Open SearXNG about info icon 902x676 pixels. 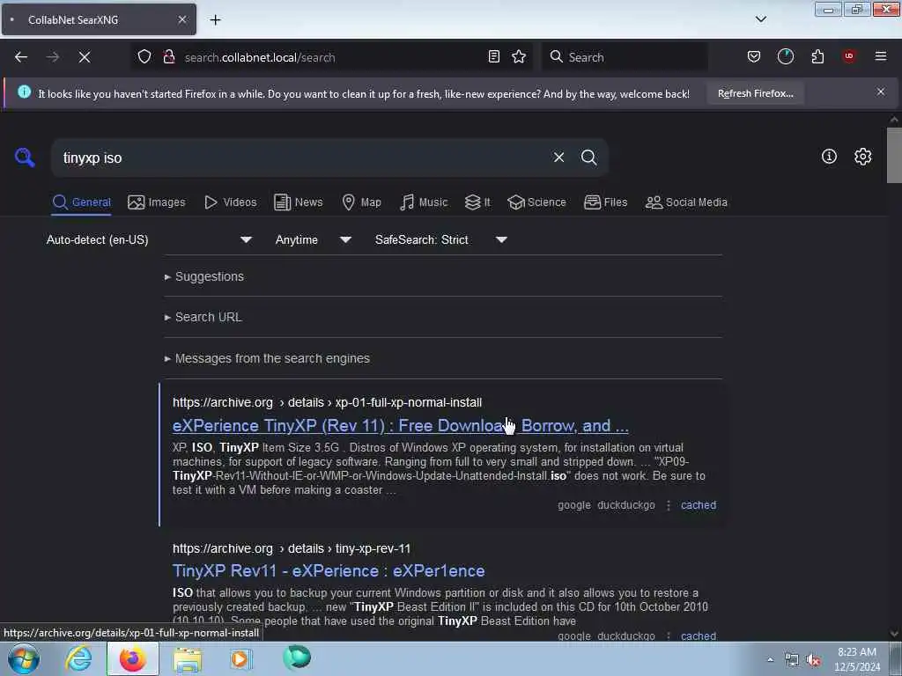pos(829,157)
